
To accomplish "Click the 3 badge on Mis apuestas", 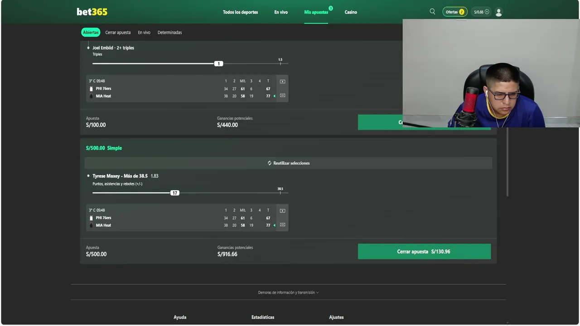I will coord(331,8).
